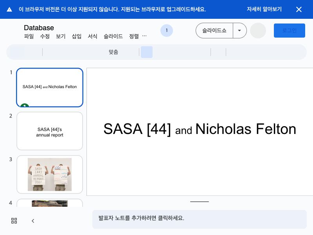
Task: Open the 보기 menu
Action: click(x=61, y=36)
